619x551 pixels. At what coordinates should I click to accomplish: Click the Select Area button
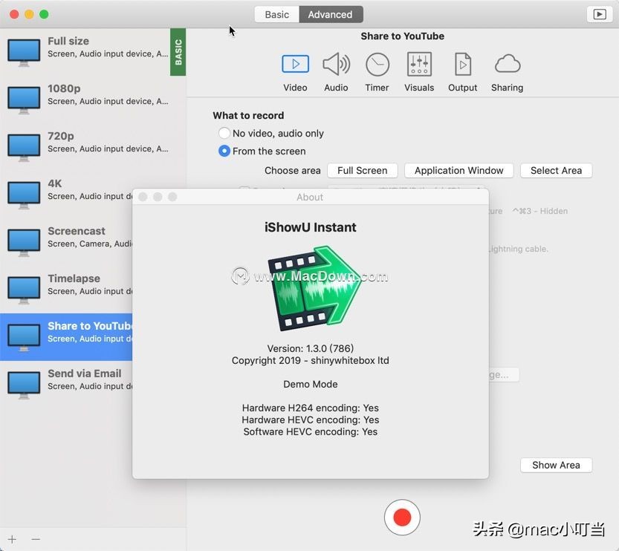click(x=556, y=170)
